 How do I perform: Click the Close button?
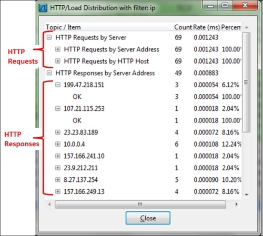tap(148, 218)
